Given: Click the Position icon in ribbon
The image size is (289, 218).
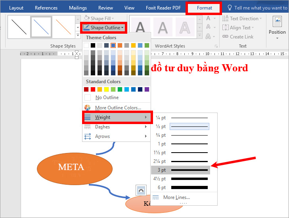Looking at the screenshot, I should (x=277, y=24).
